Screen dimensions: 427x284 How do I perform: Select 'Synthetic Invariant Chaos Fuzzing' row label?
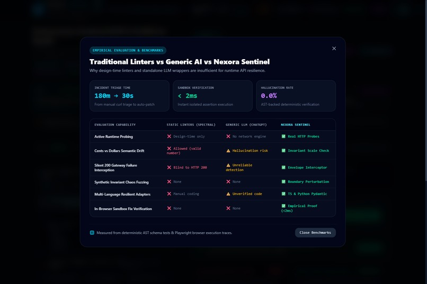[121, 182]
